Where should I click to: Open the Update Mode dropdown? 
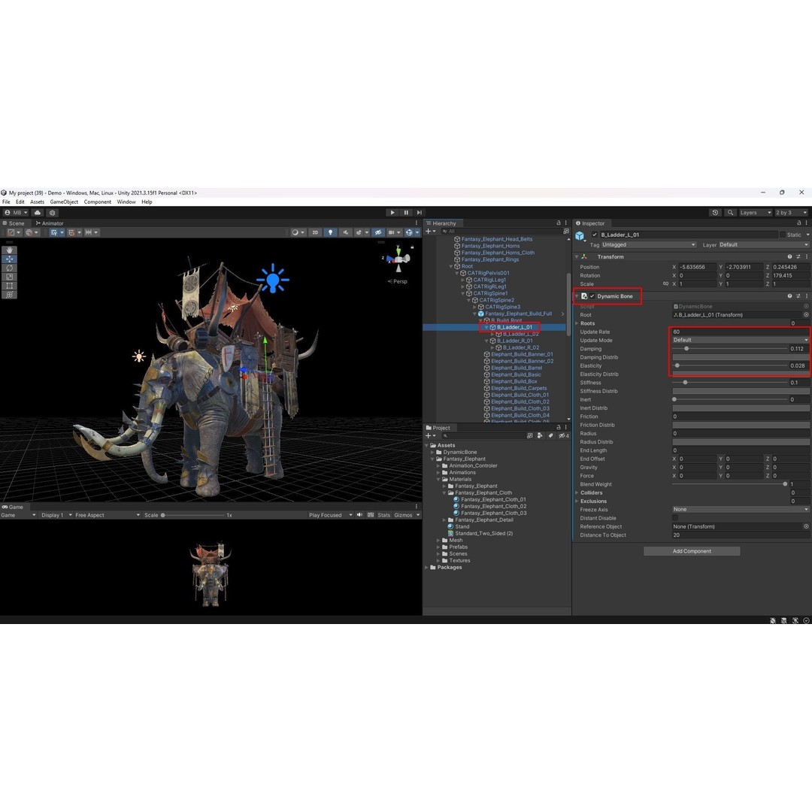tap(741, 341)
